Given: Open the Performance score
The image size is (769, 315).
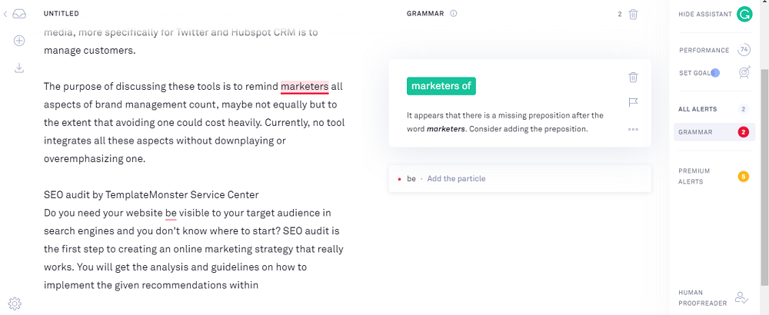Looking at the screenshot, I should (714, 50).
